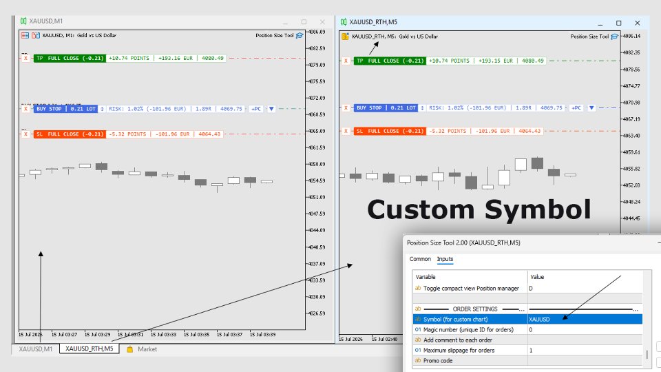The image size is (661, 372).
Task: Select Maximum slippage for orders row
Action: 527,350
